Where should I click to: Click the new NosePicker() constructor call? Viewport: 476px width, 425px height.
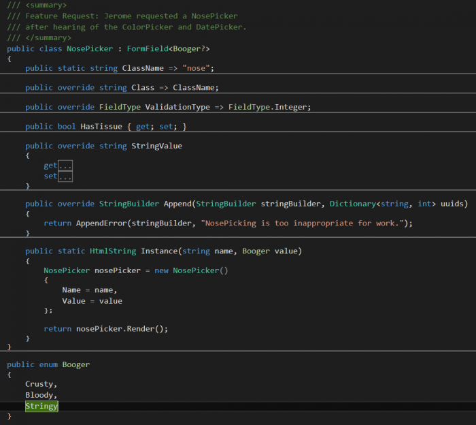(x=191, y=270)
